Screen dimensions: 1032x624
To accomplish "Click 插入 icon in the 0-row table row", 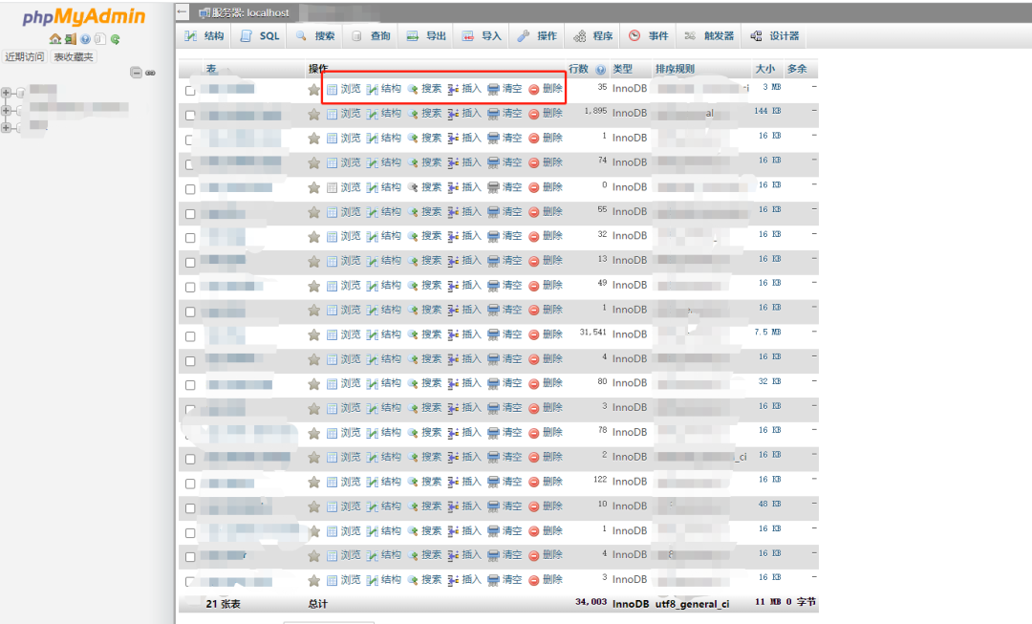I will (453, 188).
